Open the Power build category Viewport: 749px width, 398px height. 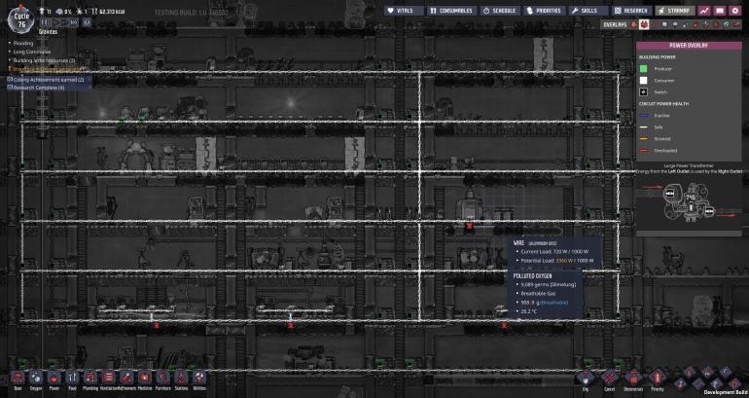tap(54, 380)
